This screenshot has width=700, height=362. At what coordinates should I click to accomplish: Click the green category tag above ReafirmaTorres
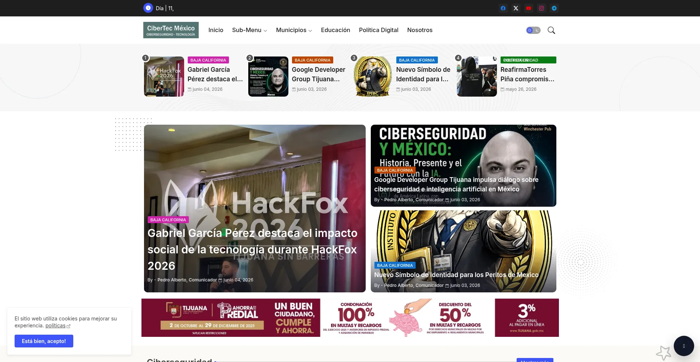[x=528, y=60]
